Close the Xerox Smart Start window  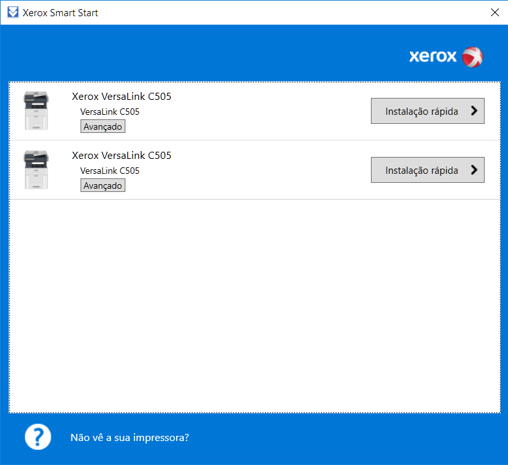point(493,12)
